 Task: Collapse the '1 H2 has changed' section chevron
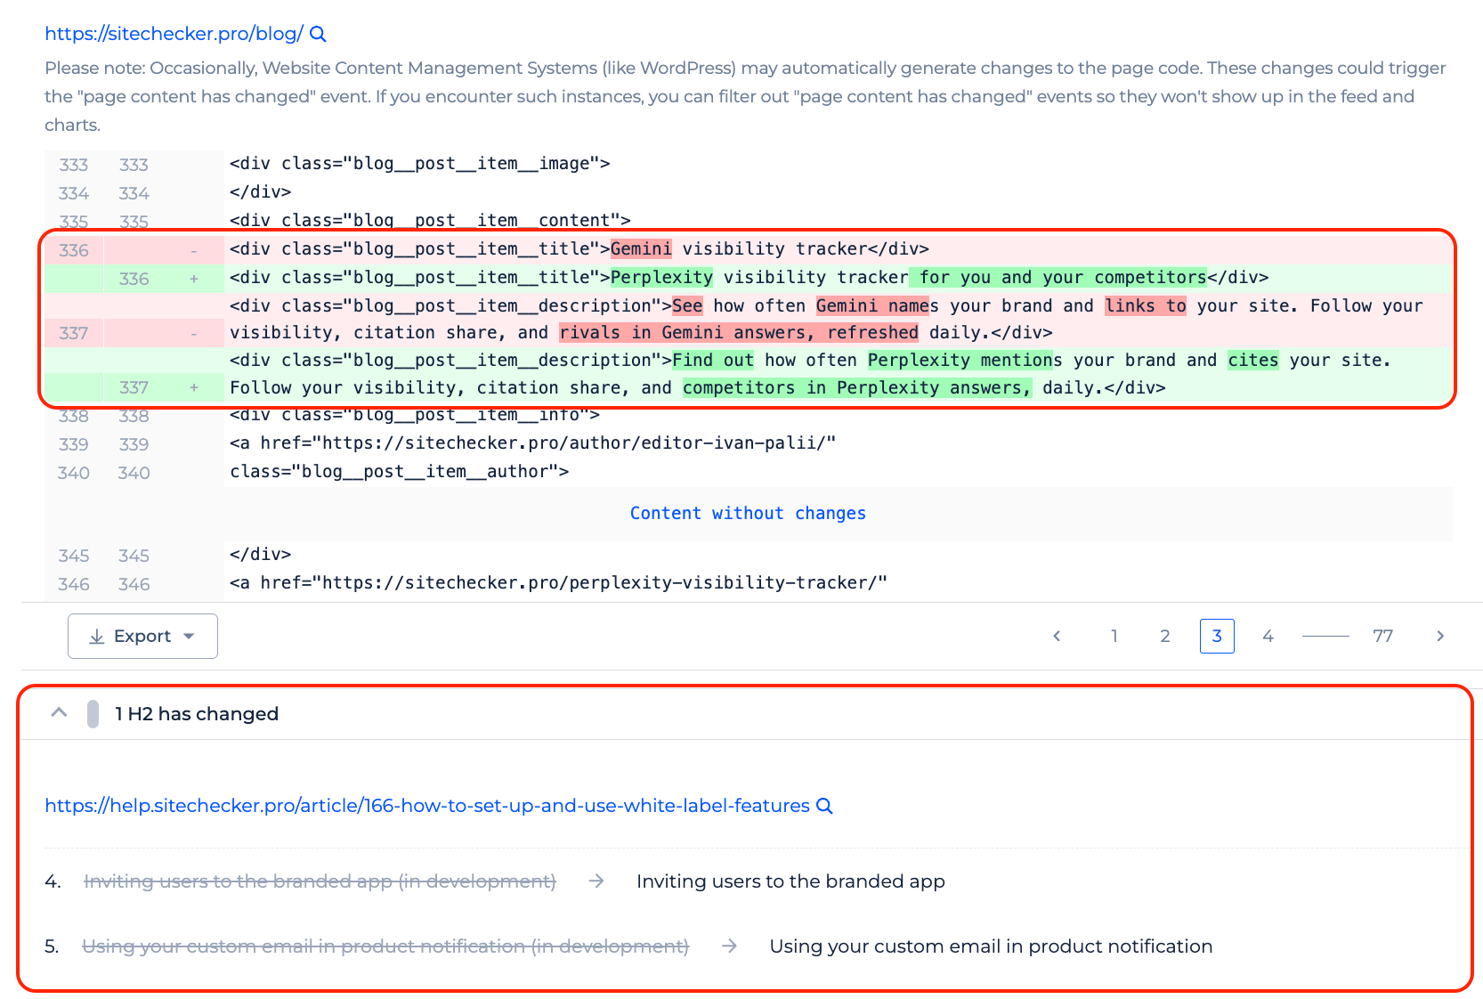tap(59, 713)
